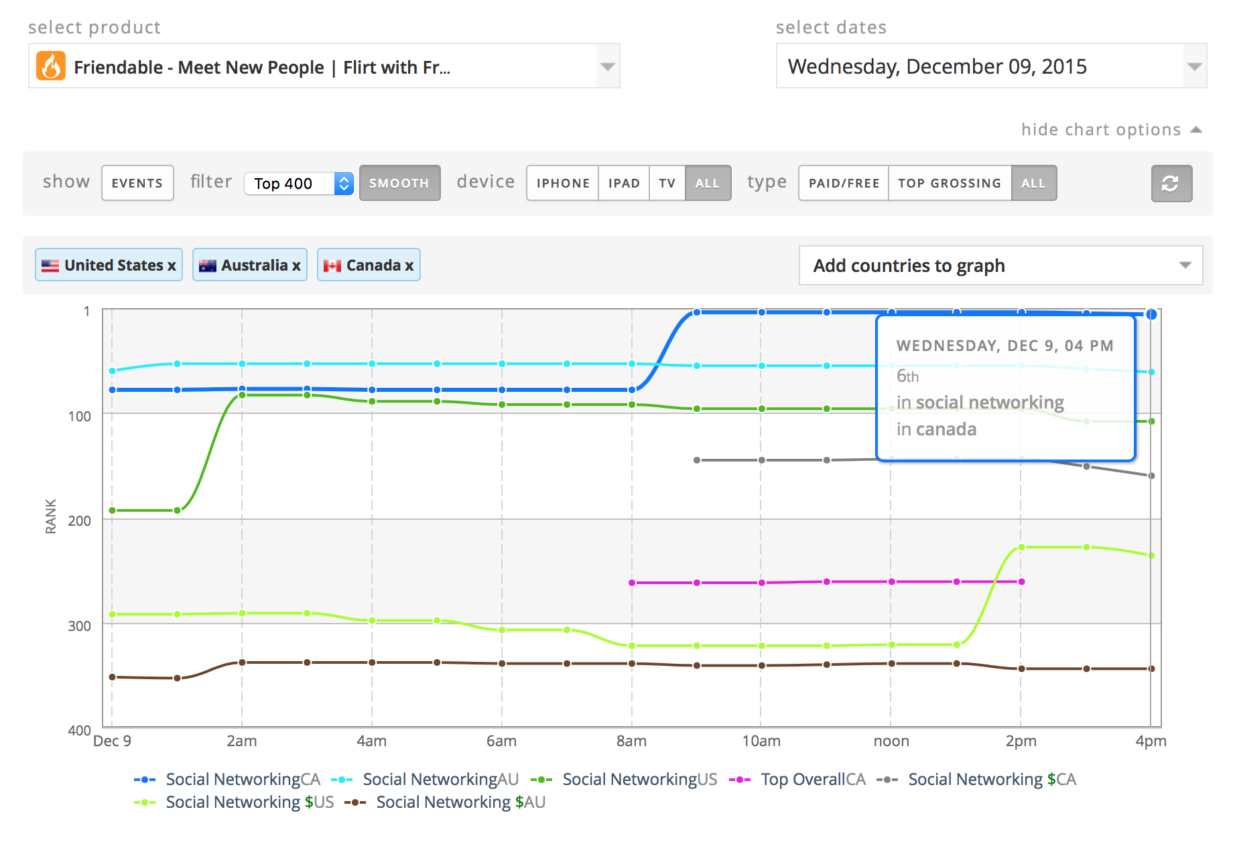The height and width of the screenshot is (848, 1233).
Task: Click the EVENTS show button
Action: point(137,182)
